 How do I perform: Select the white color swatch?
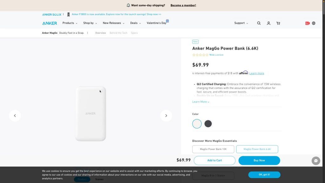pos(197,124)
